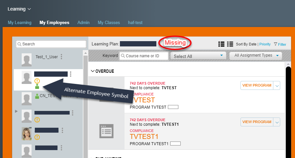Image resolution: width=295 pixels, height=158 pixels.
Task: Click the search magnifier icon in employee search
Action: pyautogui.click(x=19, y=44)
